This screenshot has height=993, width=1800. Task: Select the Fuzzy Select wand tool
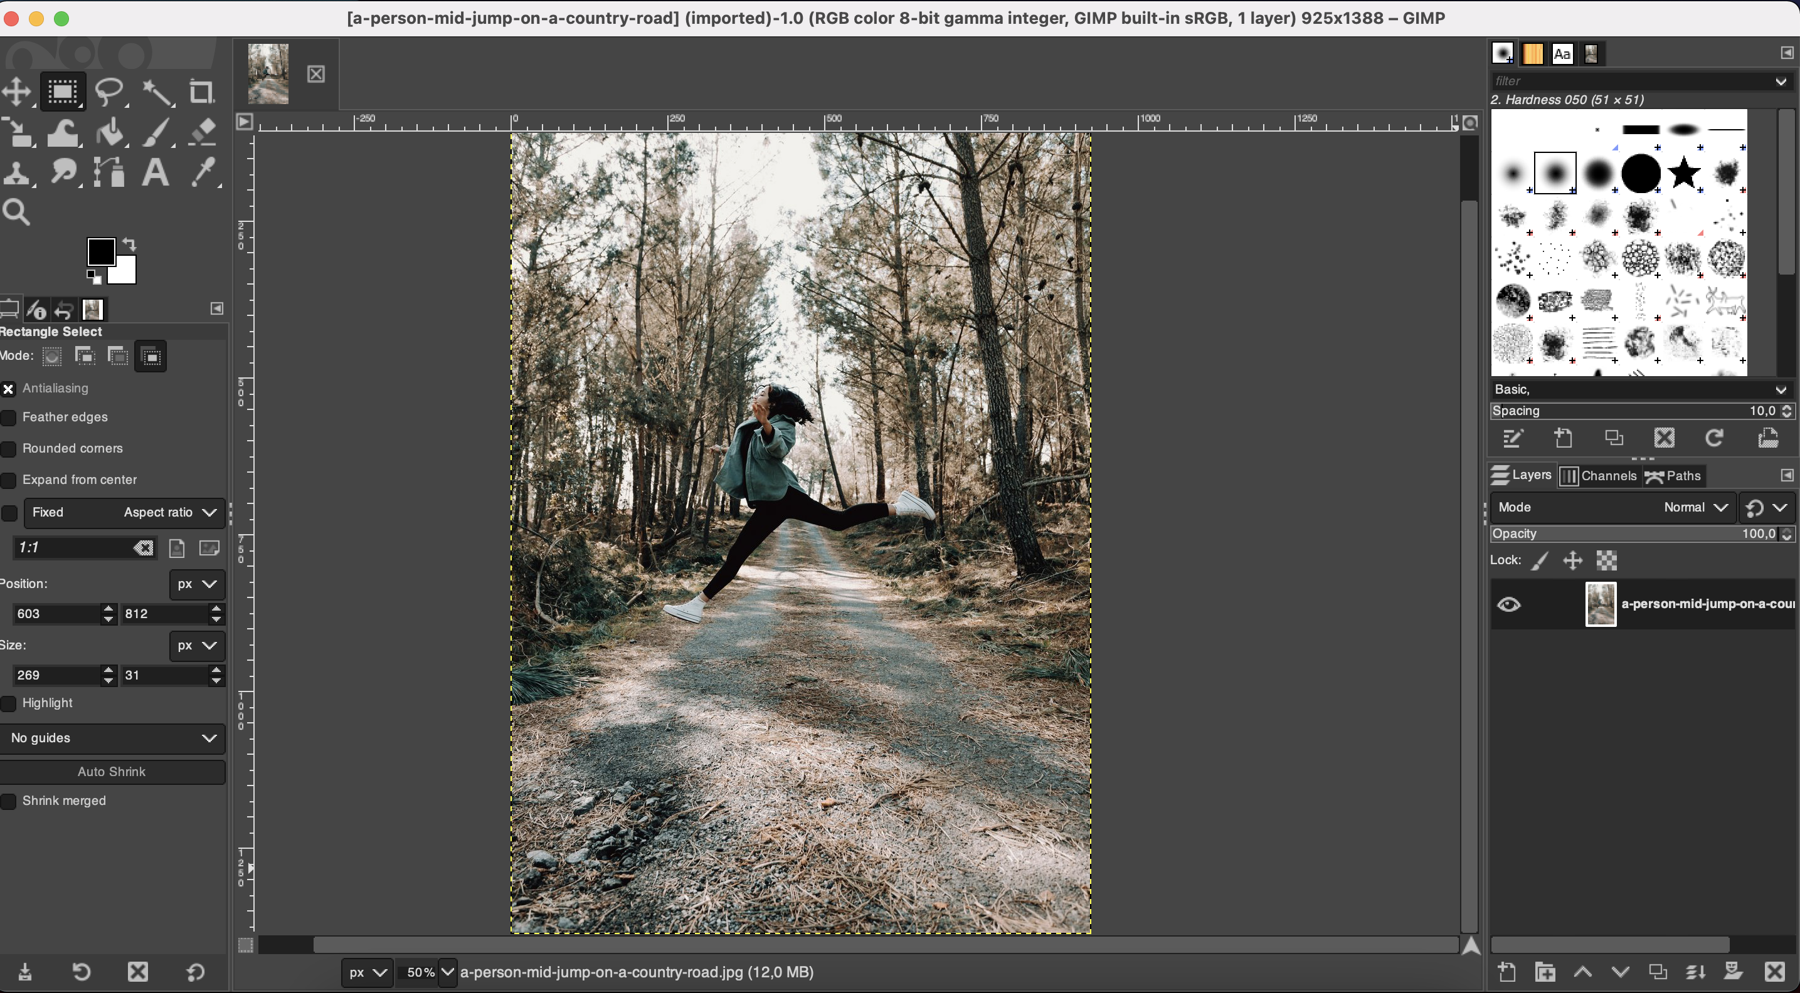point(157,92)
